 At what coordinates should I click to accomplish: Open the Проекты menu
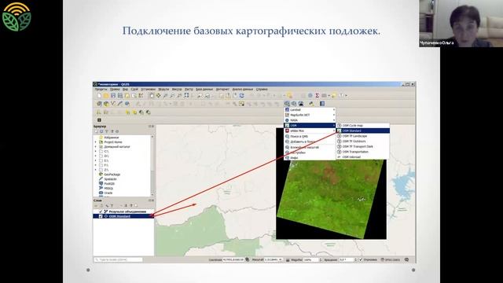click(x=101, y=89)
